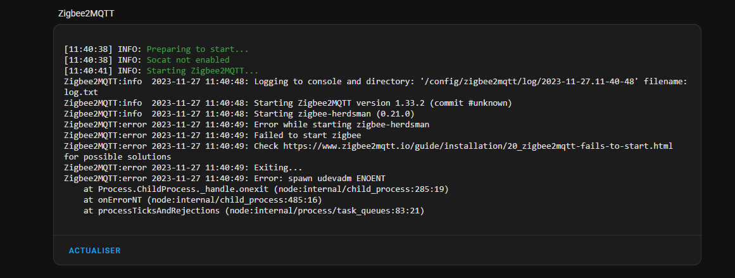The width and height of the screenshot is (735, 278).
Task: Open the zigbee2mqtt.io fails-to-start URL
Action: click(x=478, y=146)
